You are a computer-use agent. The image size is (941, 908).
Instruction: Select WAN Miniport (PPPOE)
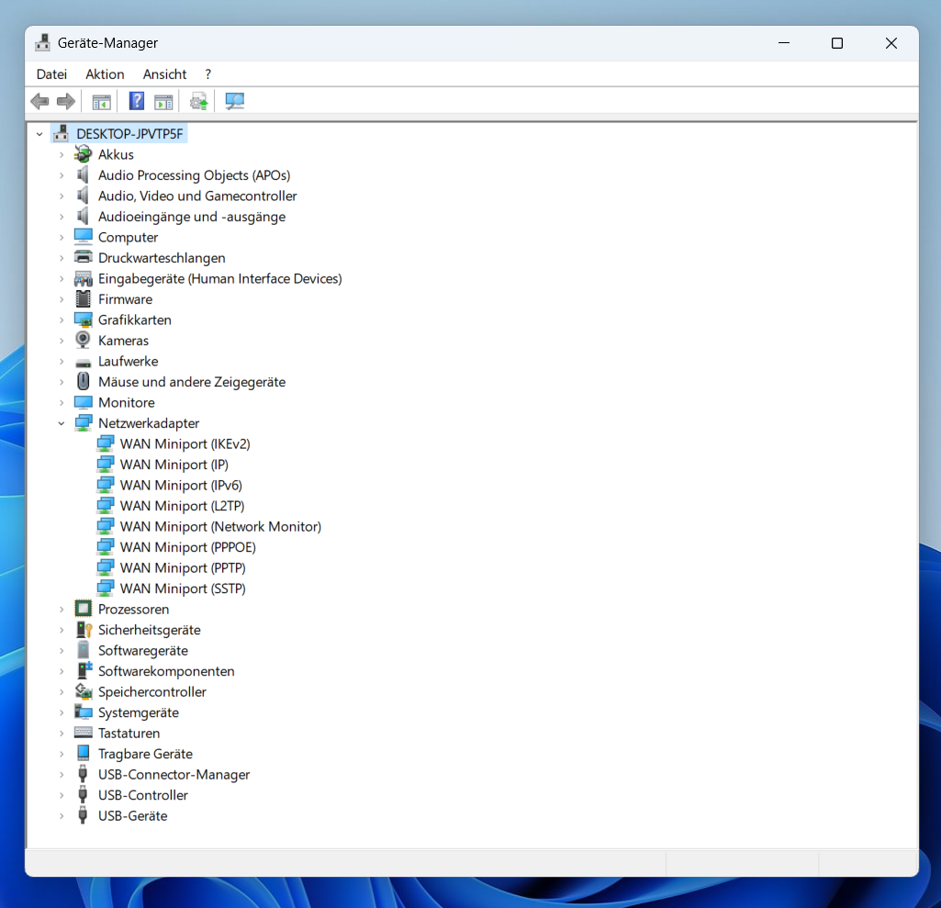click(188, 547)
